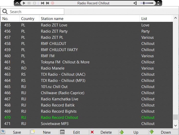179x135 pixels.
Task: Click the up/down arrows right of the volume
Action: click(158, 3)
